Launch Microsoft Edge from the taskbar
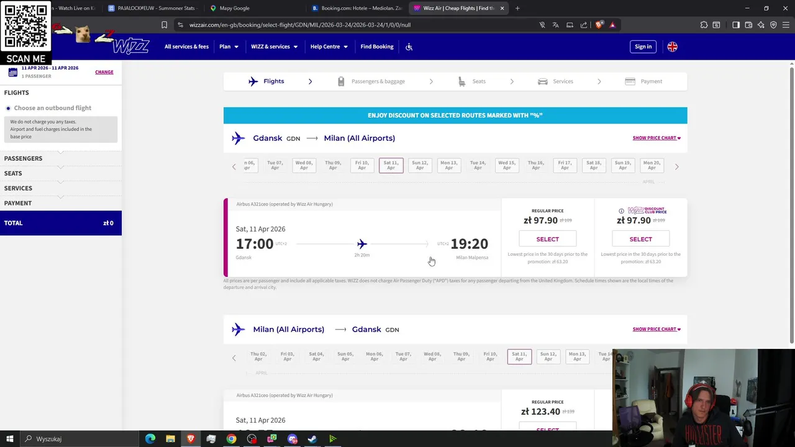The image size is (795, 447). click(x=150, y=439)
